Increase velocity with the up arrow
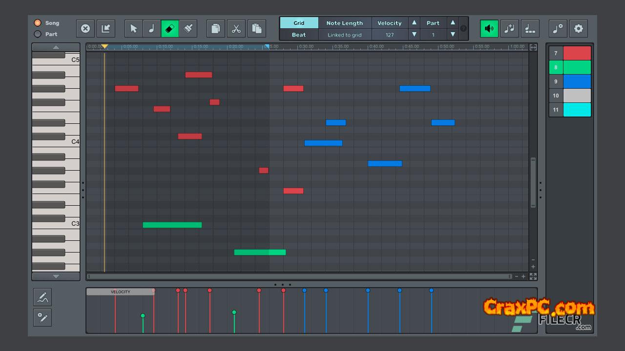 tap(414, 22)
